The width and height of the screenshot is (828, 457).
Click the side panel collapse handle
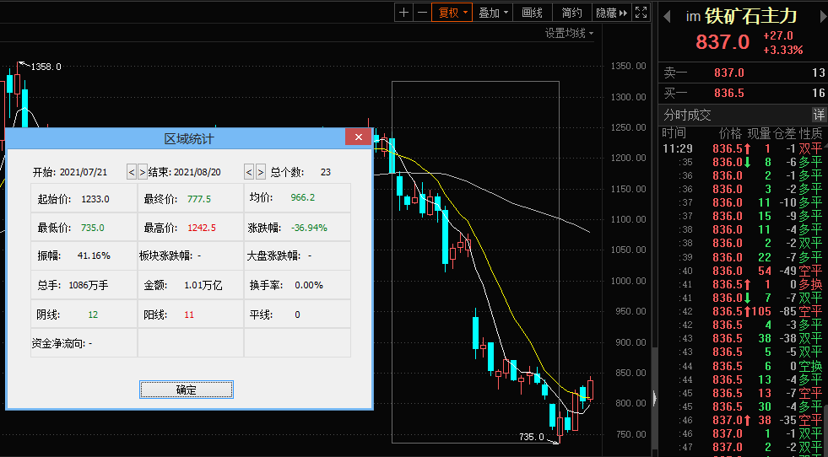(655, 398)
